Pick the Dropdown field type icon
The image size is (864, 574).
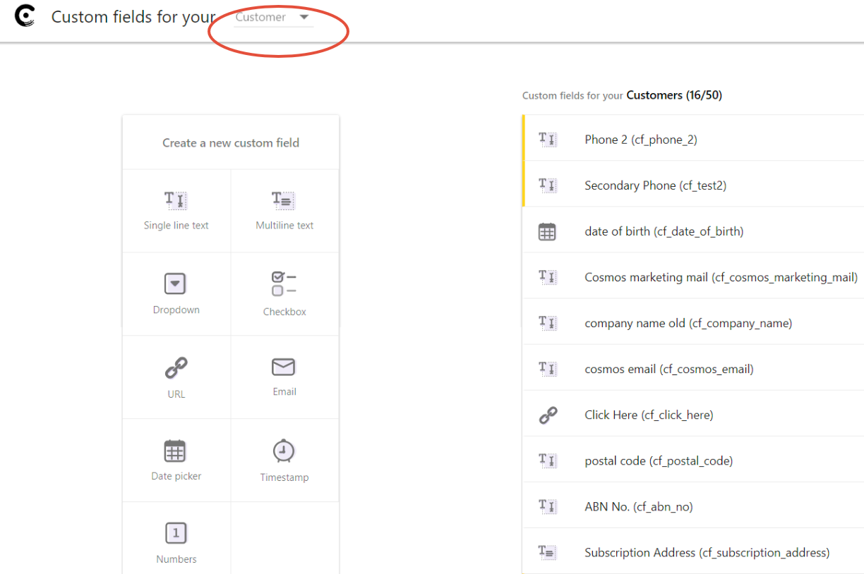point(175,284)
